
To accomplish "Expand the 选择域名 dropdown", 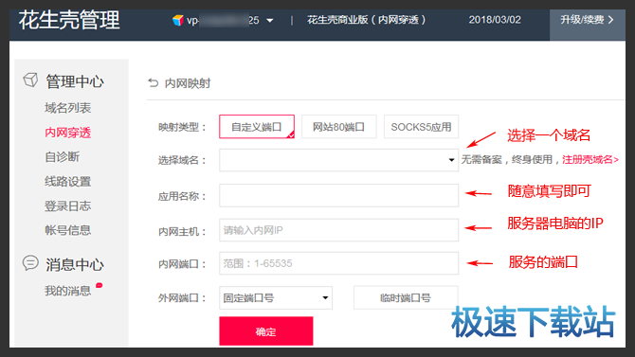I will click(x=338, y=160).
